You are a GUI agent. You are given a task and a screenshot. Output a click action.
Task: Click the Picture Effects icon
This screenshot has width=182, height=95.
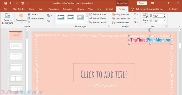pos(91,18)
